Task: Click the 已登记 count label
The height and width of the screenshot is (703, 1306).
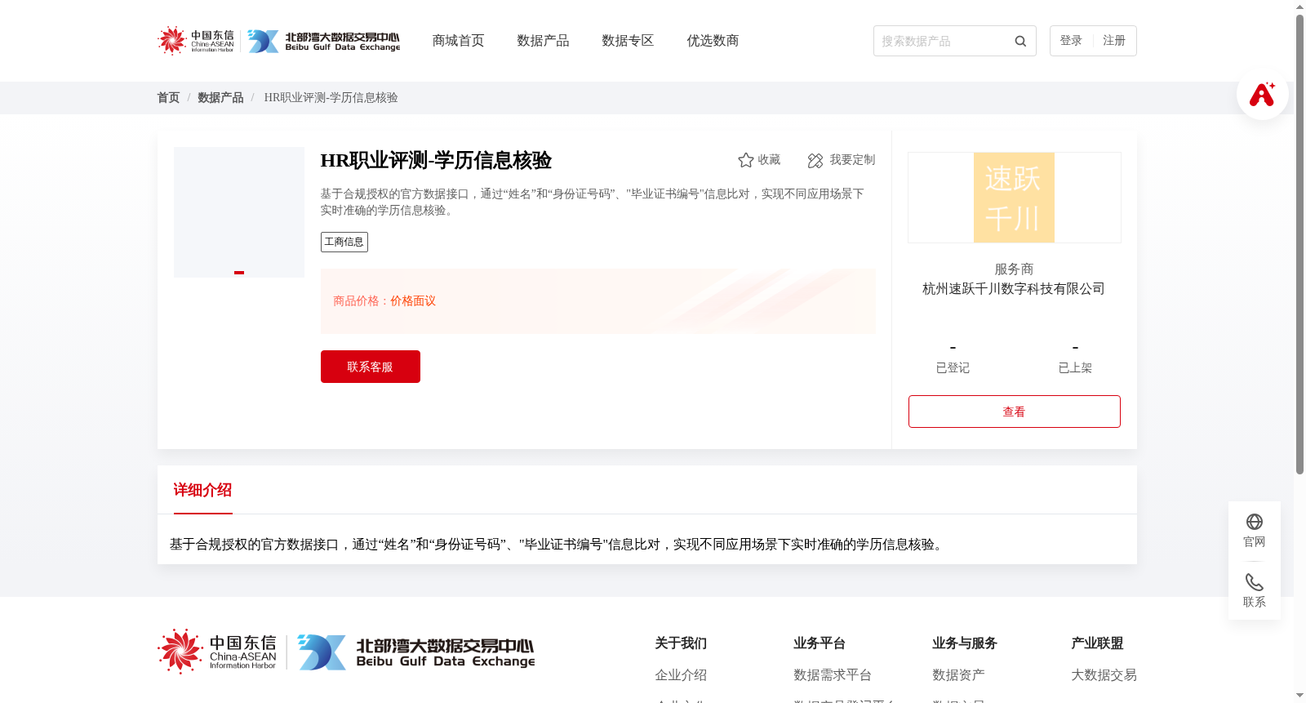Action: (953, 368)
